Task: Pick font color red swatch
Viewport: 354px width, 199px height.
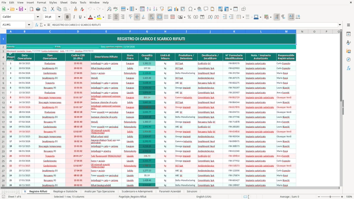Action: [x=91, y=17]
